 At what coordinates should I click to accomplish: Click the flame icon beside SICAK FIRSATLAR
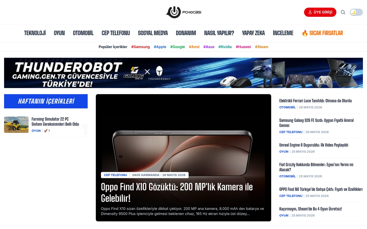305,33
